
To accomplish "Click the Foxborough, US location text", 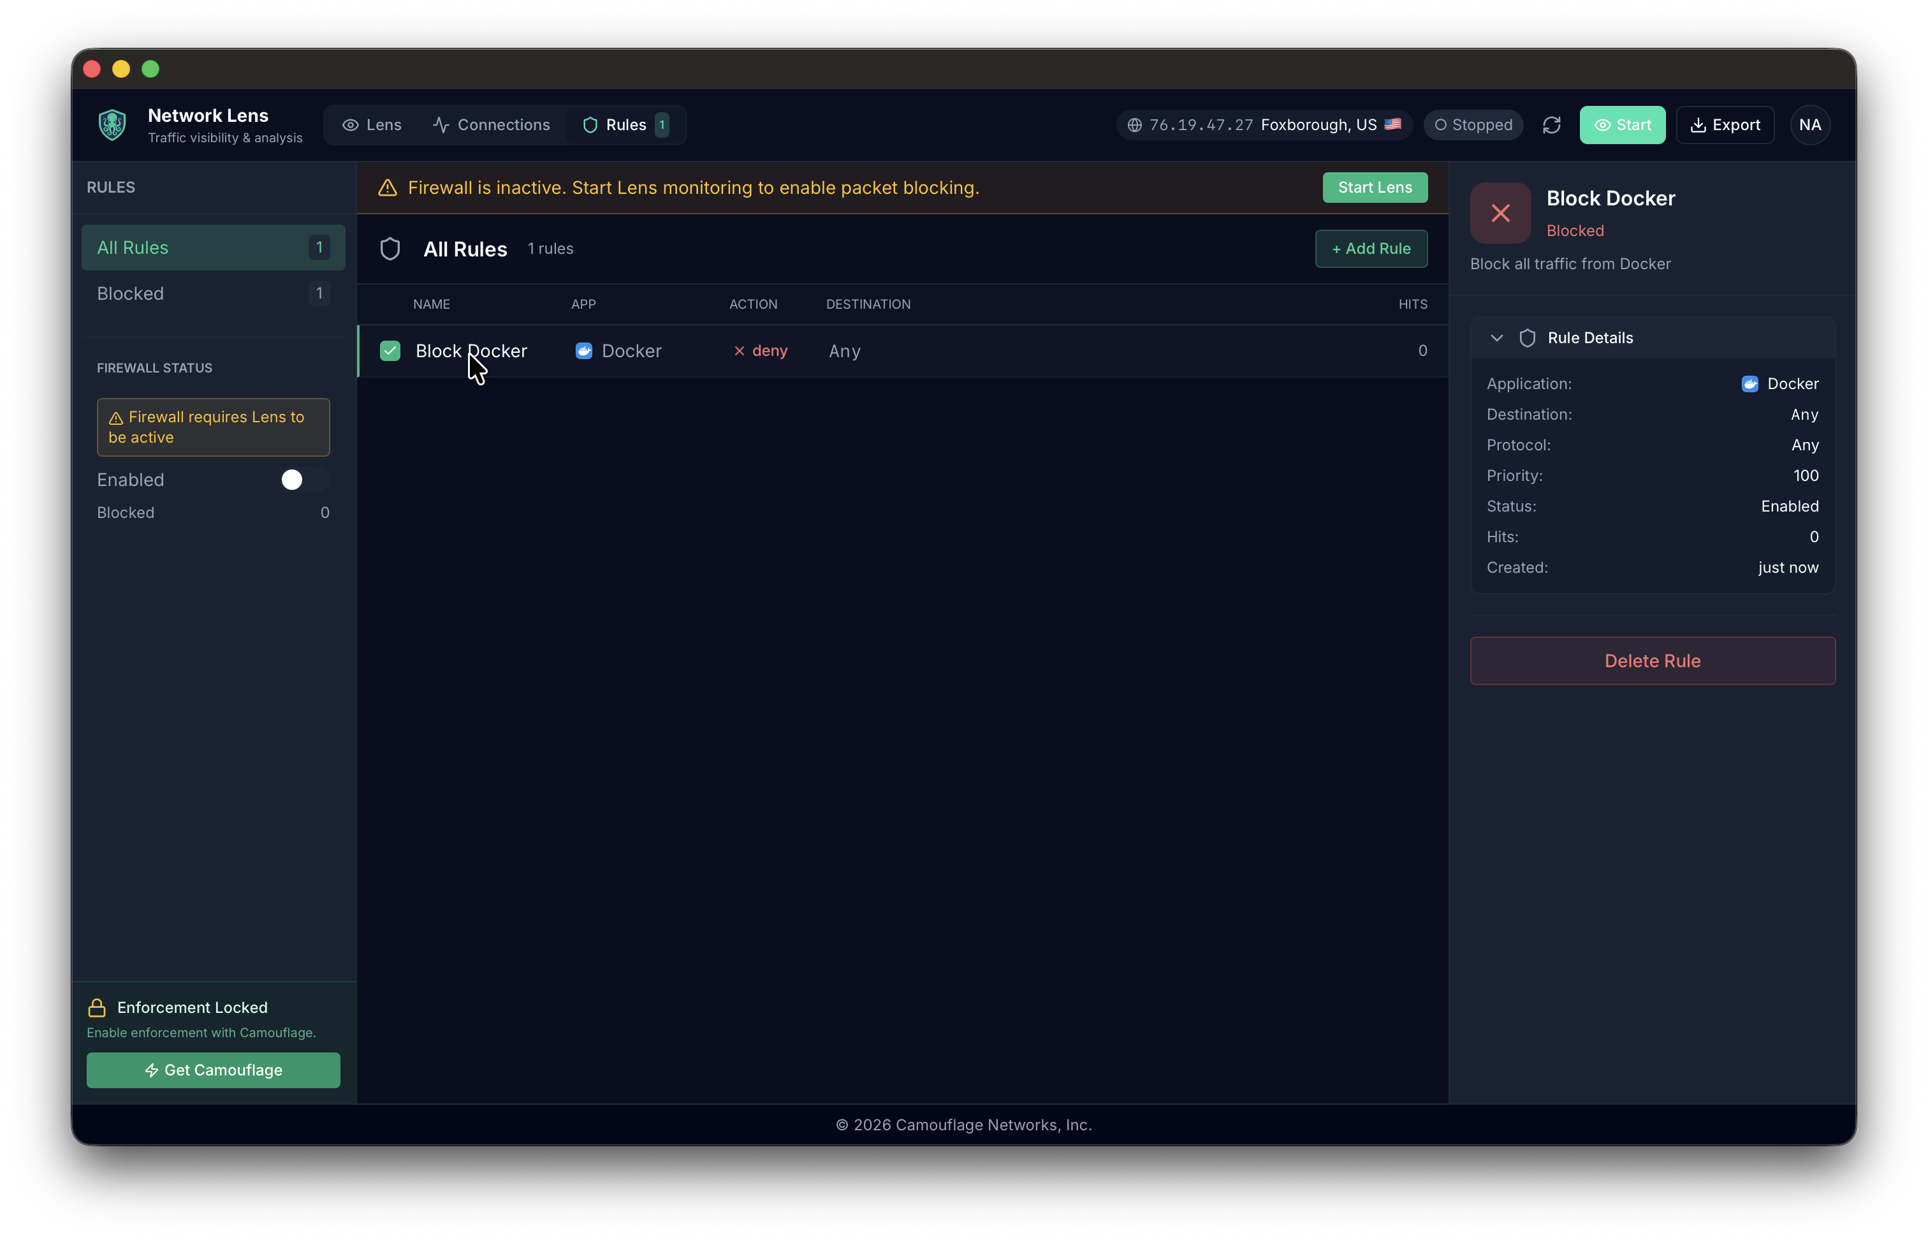I will [x=1318, y=125].
